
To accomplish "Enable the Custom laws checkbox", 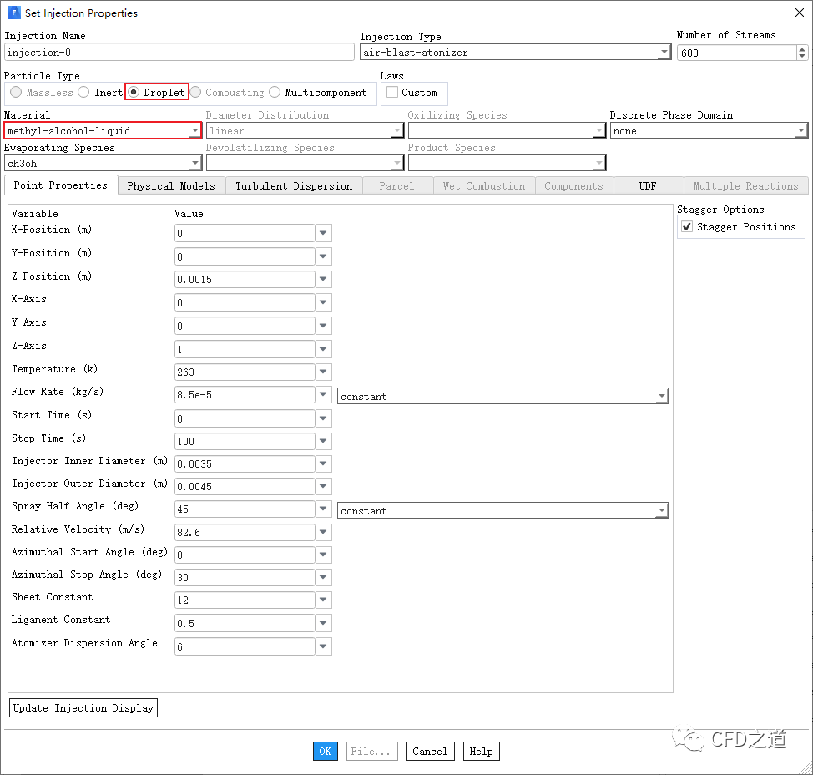I will point(392,93).
